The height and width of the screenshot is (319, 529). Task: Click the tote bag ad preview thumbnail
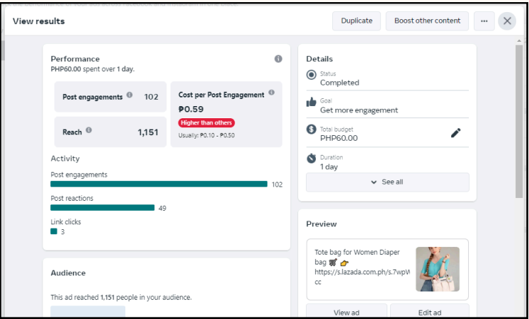437,269
